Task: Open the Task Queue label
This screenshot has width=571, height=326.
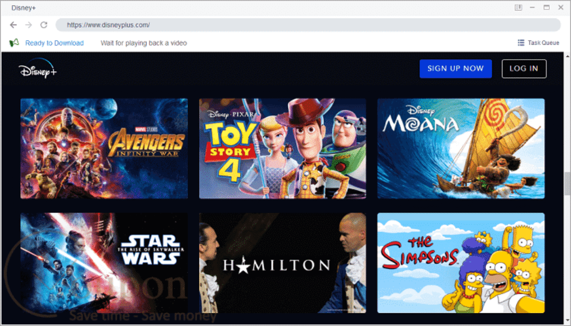Action: (543, 42)
